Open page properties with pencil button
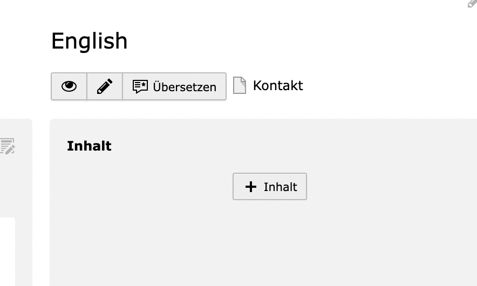 click(105, 86)
